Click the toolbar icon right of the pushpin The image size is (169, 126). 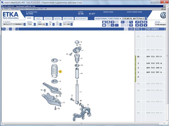coord(141,22)
